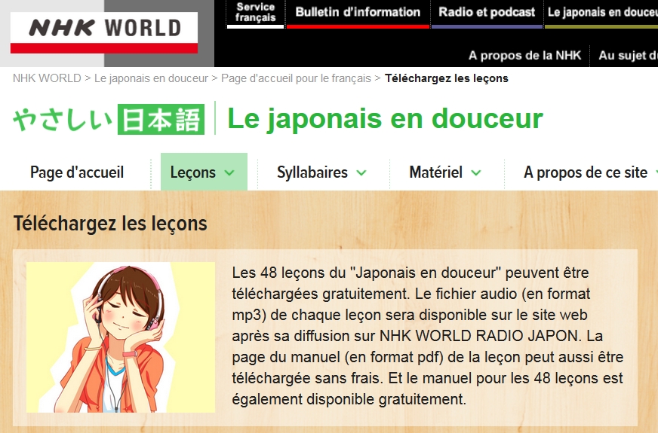Image resolution: width=658 pixels, height=433 pixels.
Task: Click the chevron next to Syllabaires
Action: (x=361, y=173)
